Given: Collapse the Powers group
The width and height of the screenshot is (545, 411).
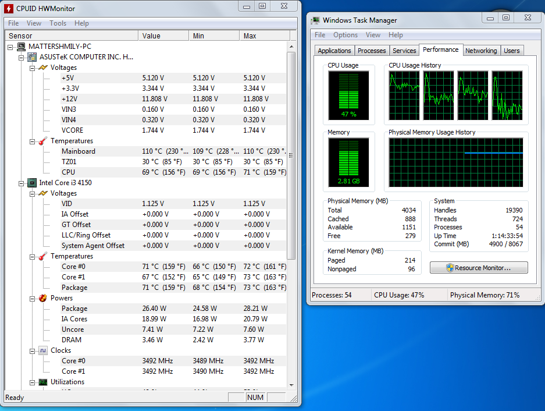Looking at the screenshot, I should (x=33, y=299).
